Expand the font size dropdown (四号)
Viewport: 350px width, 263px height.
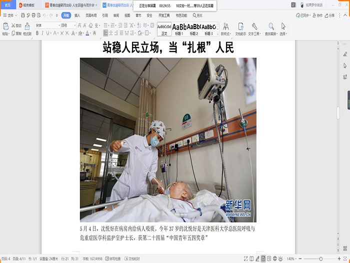(74, 26)
